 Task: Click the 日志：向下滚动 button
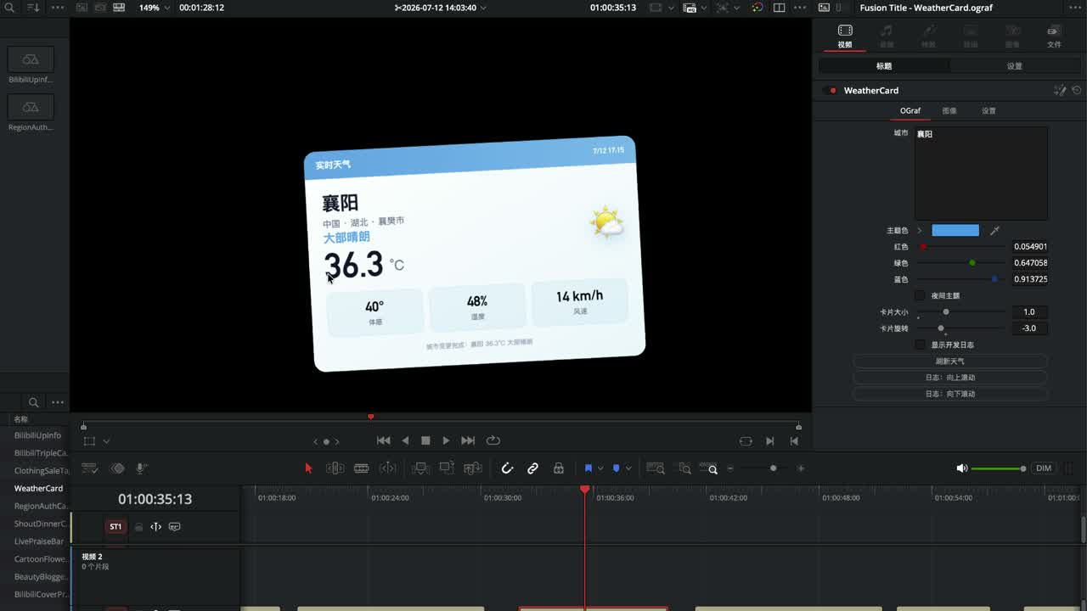point(949,394)
